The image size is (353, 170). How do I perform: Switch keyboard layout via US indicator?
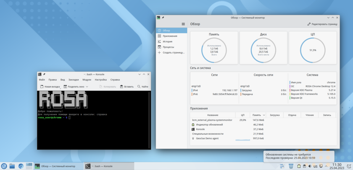coord(316,166)
